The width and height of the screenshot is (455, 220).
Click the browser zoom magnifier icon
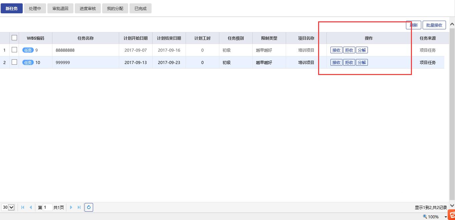click(x=425, y=217)
